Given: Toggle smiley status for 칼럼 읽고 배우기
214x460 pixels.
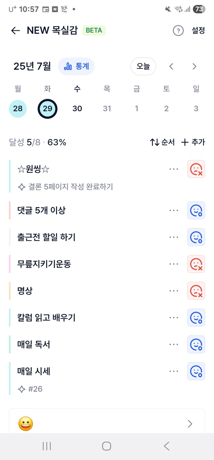Looking at the screenshot, I should (x=196, y=318).
